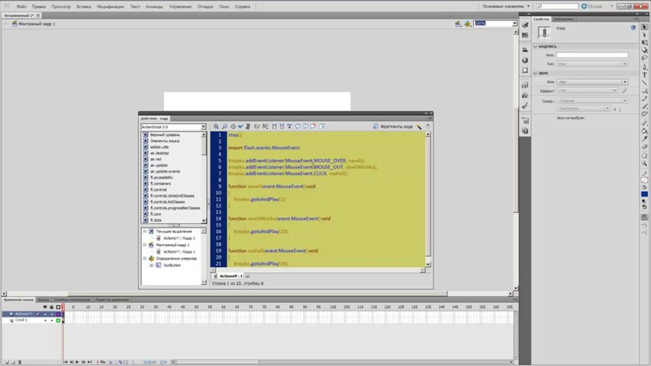The width and height of the screenshot is (651, 366).
Task: Click the edit symbols icon above the stage
Action: [x=467, y=24]
